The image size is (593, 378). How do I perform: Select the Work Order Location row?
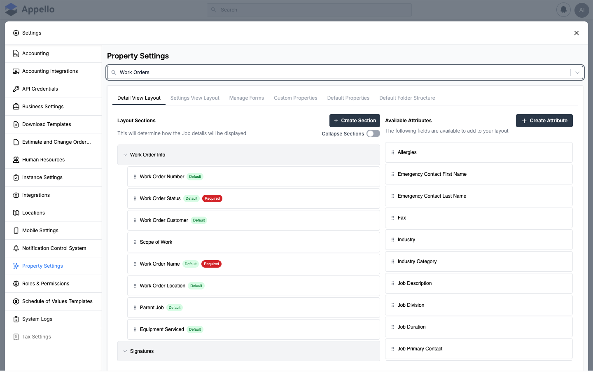point(254,286)
